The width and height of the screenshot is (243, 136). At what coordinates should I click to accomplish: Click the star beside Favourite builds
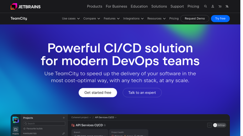point(24,129)
